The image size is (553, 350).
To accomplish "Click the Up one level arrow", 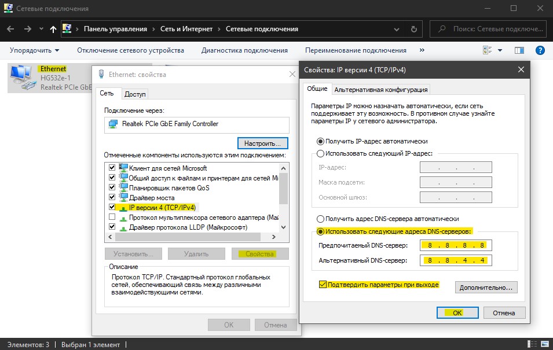I will [53, 29].
